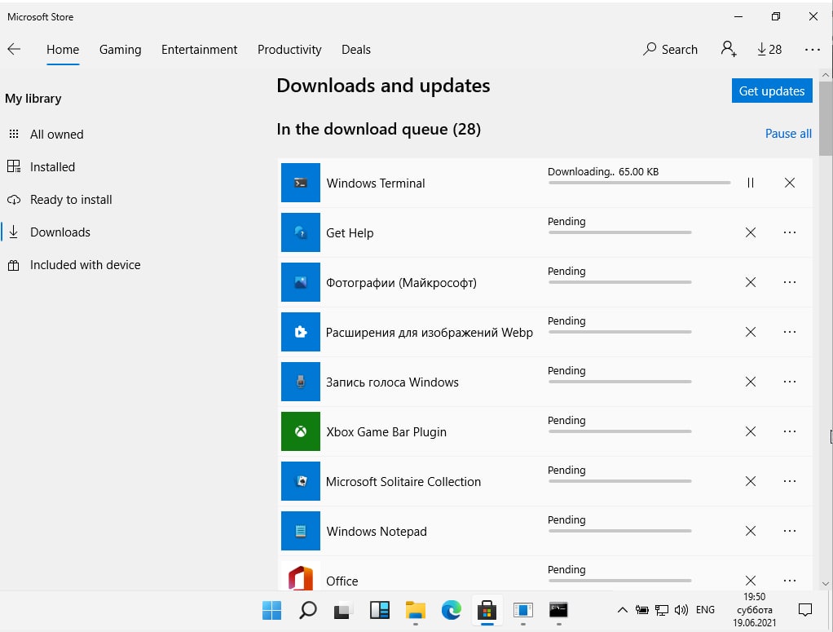The width and height of the screenshot is (833, 632).
Task: Click the Get Help app icon
Action: [301, 232]
